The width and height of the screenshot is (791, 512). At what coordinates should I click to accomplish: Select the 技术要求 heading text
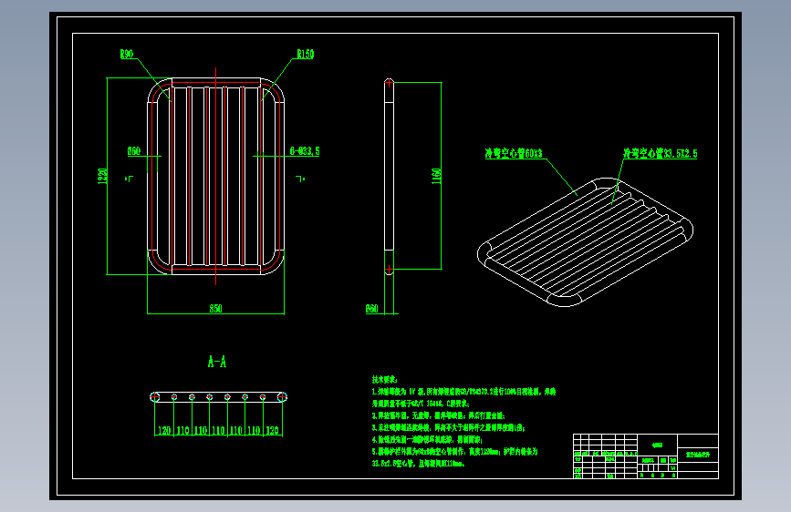(x=384, y=380)
